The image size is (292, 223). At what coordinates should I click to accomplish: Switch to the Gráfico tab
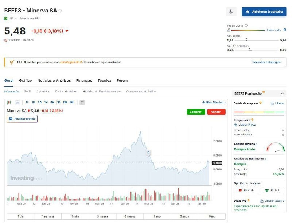(x=25, y=81)
